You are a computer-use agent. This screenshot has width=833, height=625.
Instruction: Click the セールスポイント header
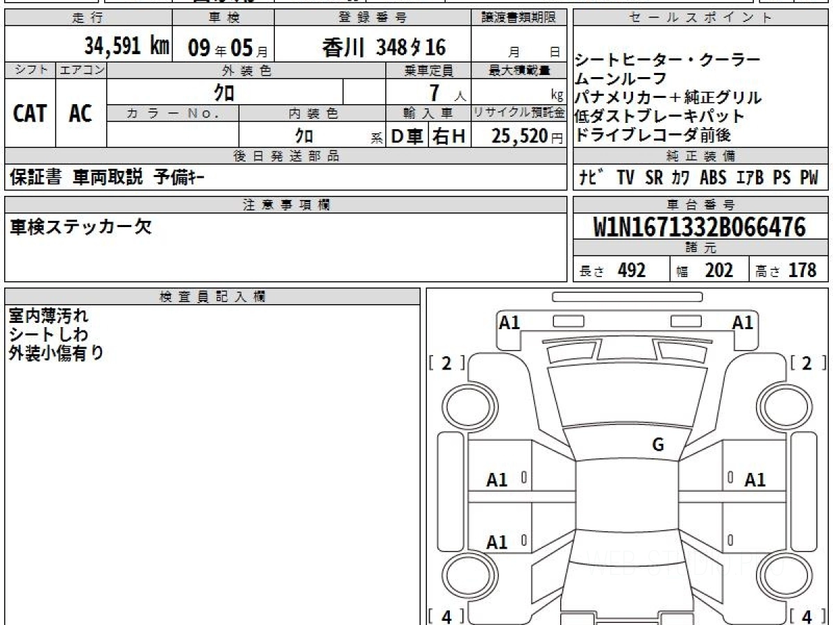tap(700, 18)
